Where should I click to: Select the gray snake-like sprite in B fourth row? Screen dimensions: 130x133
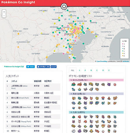coord(85,131)
